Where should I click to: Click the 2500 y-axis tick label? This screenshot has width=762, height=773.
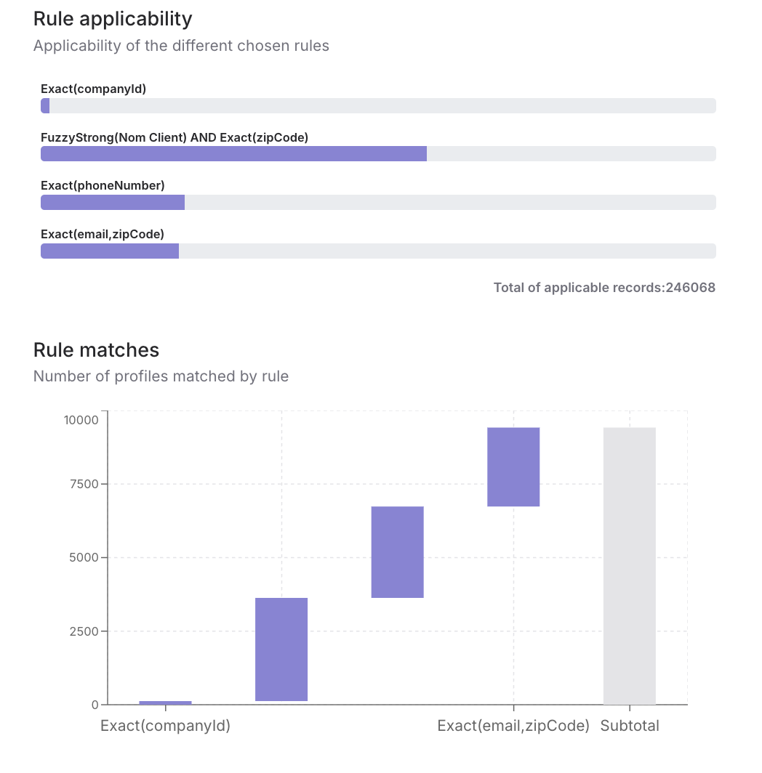click(84, 631)
